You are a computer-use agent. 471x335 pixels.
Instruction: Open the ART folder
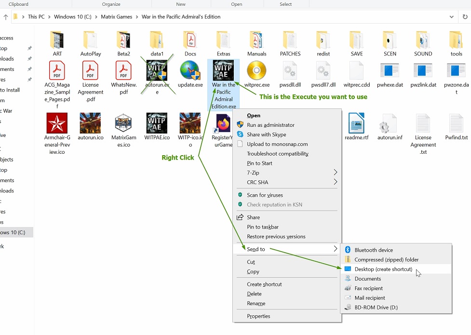57,44
